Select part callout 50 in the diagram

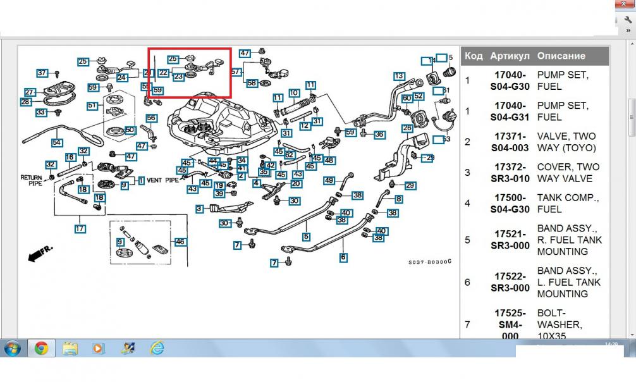(x=130, y=130)
